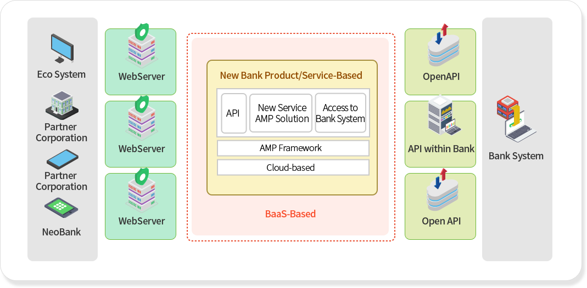Image resolution: width=587 pixels, height=288 pixels.
Task: Click the "WebServer" label in the top green card
Action: point(142,77)
